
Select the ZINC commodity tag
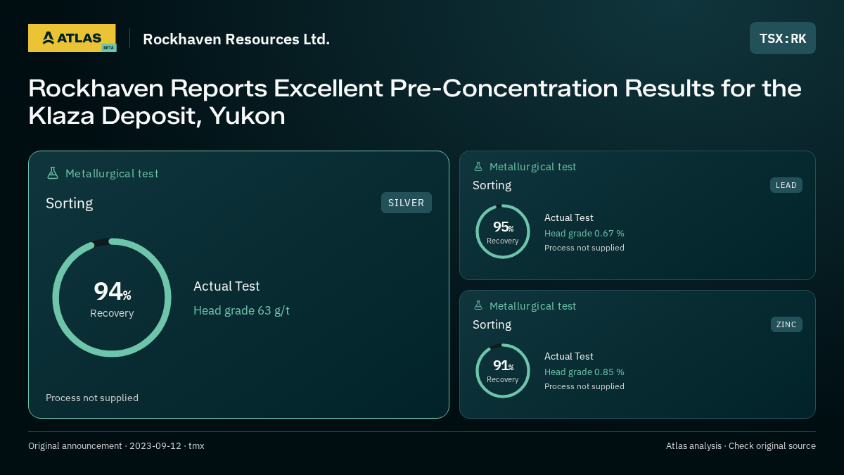click(x=786, y=324)
